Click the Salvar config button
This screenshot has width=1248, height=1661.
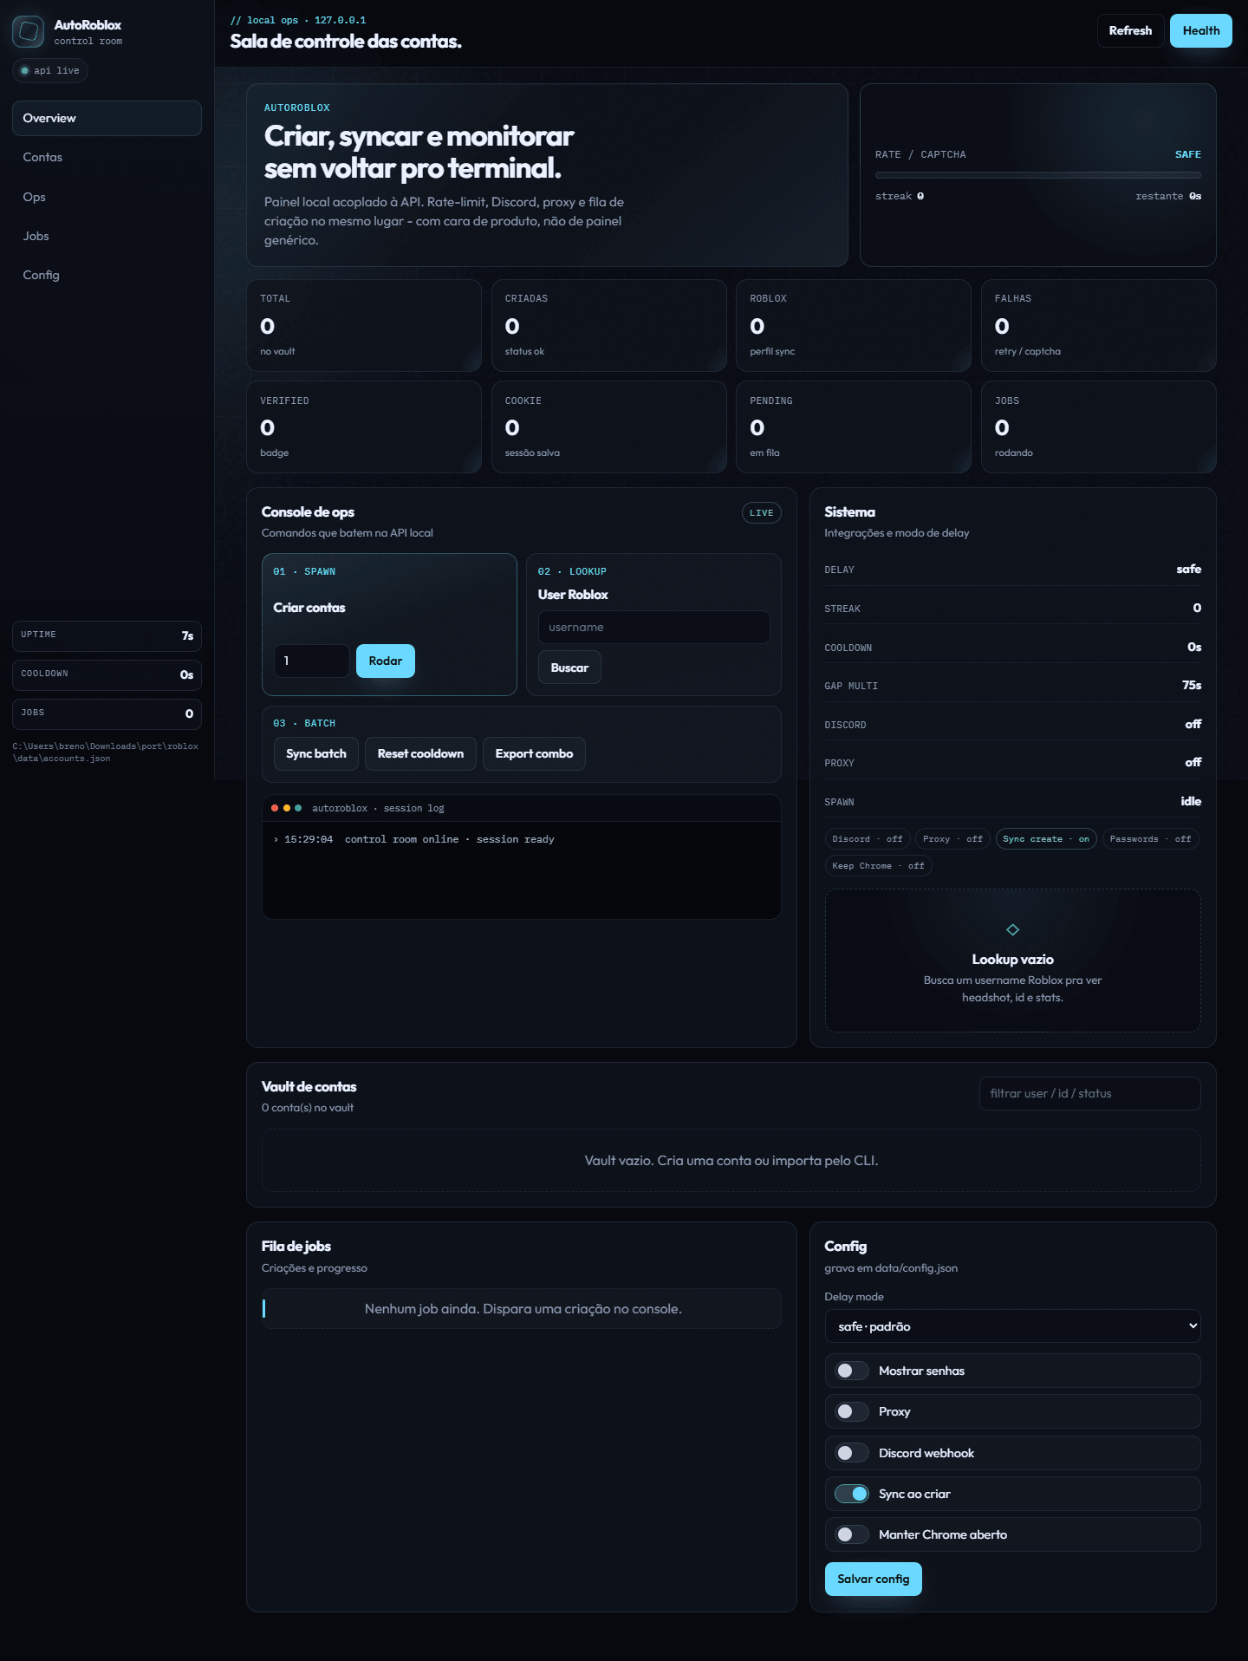(873, 1579)
